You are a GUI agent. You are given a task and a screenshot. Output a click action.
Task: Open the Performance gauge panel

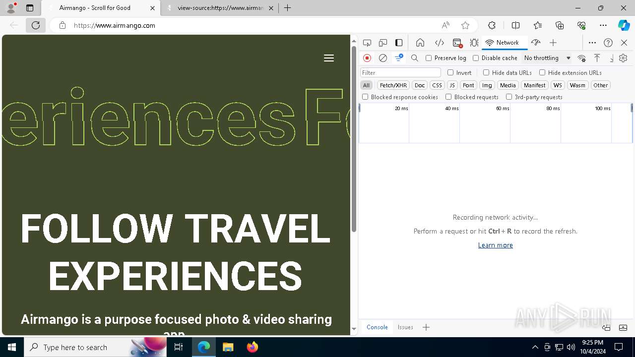535,43
